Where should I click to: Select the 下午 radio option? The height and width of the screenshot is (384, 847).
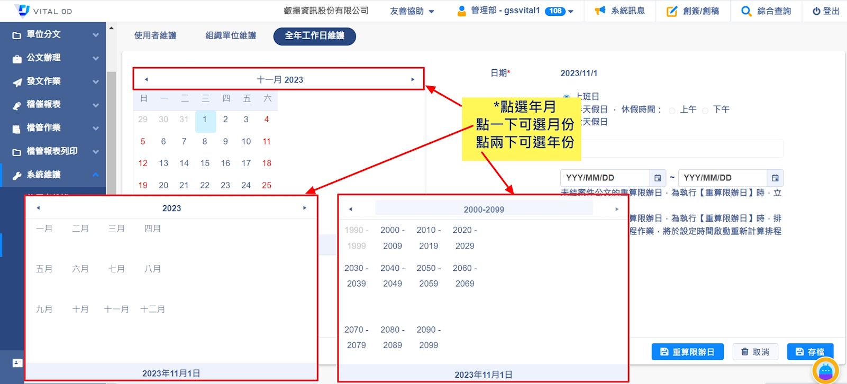coord(705,111)
